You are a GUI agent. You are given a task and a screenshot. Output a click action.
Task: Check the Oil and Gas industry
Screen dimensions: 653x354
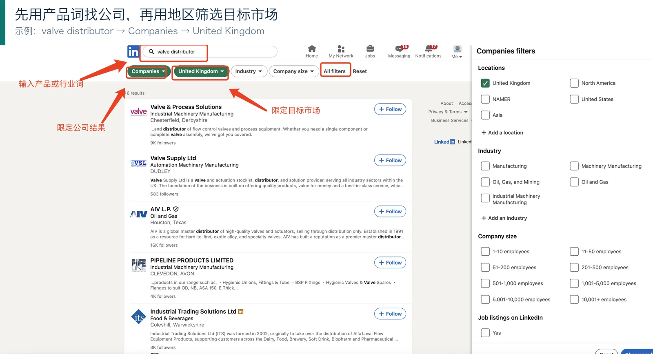[574, 182]
